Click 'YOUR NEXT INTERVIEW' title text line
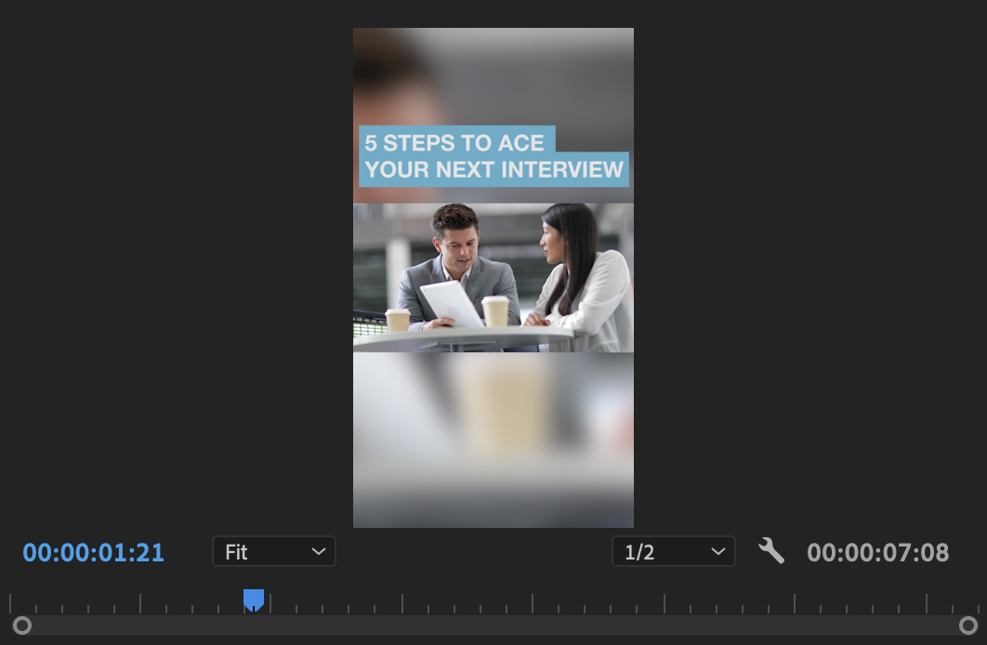The width and height of the screenshot is (987, 645). [493, 169]
